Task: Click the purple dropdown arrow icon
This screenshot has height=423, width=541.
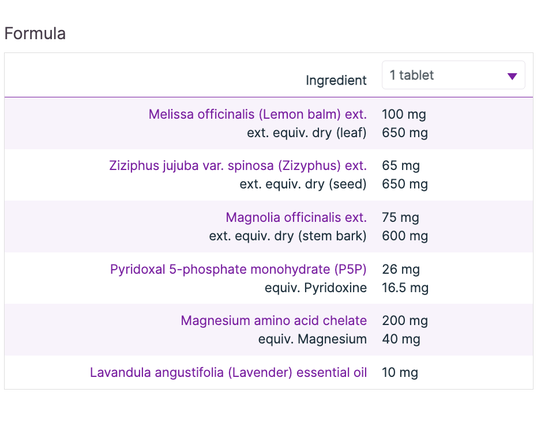Action: [x=512, y=76]
